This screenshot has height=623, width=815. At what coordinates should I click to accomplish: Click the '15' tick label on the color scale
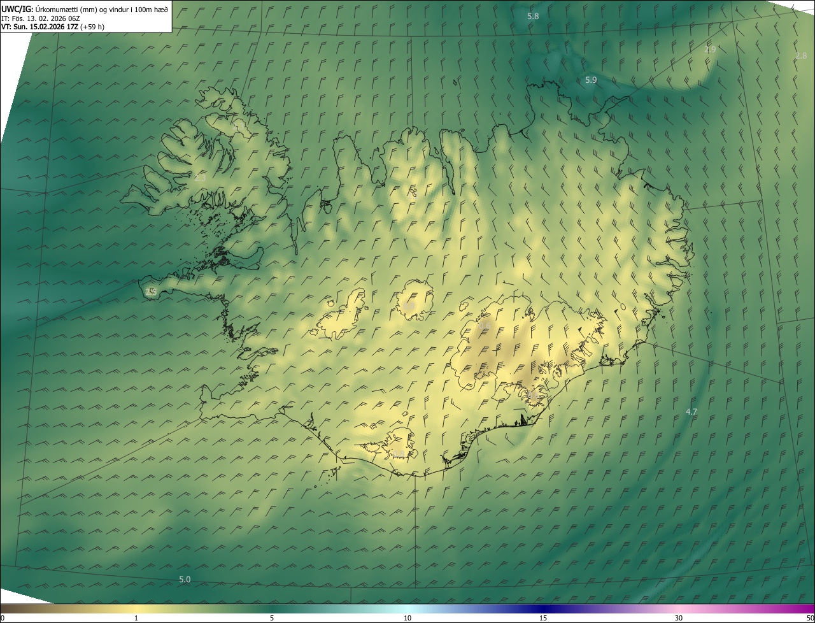click(543, 618)
